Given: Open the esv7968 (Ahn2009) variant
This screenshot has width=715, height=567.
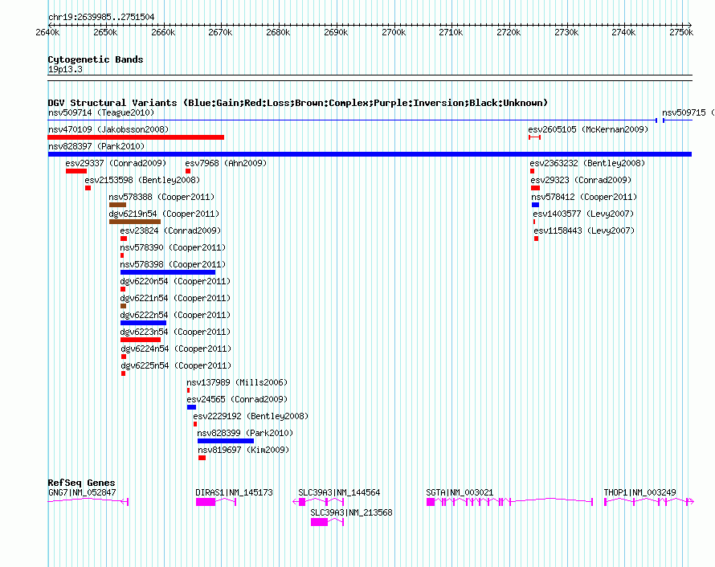Looking at the screenshot, I should [226, 163].
